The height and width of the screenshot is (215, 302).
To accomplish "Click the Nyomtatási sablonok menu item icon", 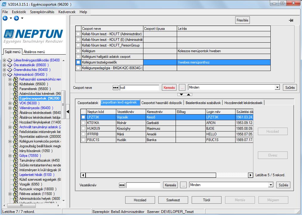I will (16, 137).
